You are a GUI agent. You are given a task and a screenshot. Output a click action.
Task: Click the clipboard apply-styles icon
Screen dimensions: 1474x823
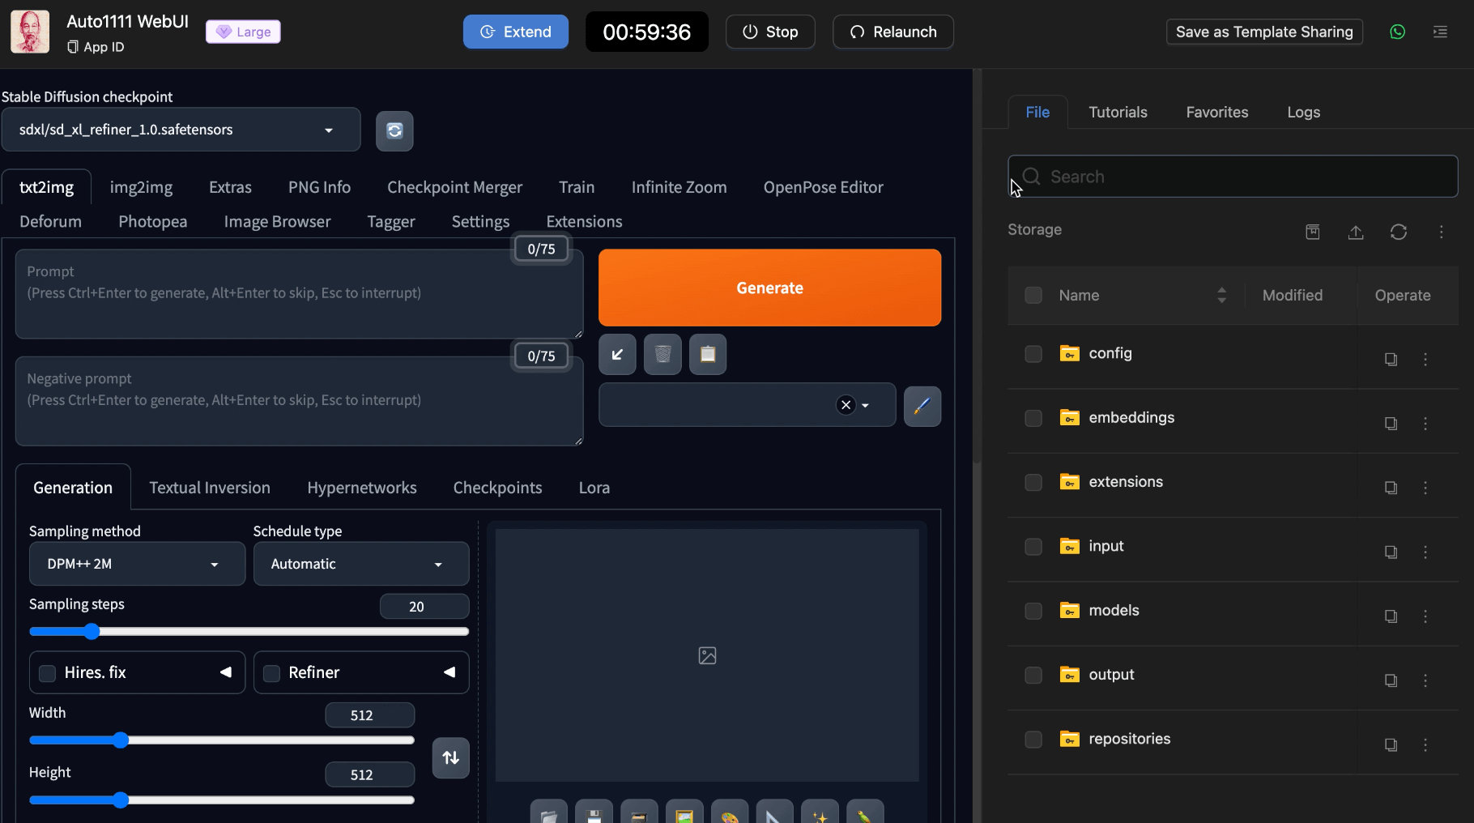tap(708, 355)
